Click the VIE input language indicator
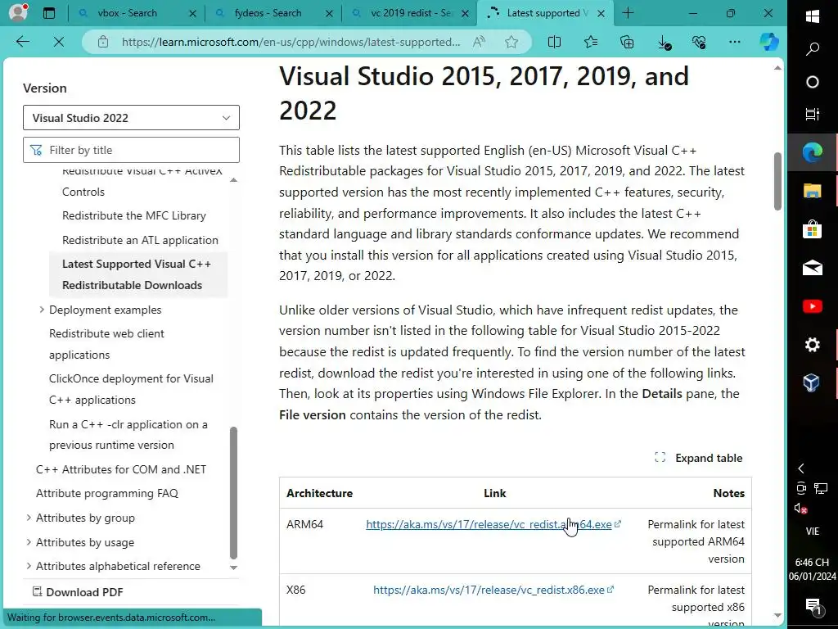The image size is (838, 629). (813, 531)
